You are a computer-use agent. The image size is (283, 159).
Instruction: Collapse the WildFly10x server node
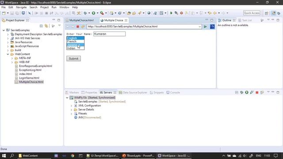67,98
